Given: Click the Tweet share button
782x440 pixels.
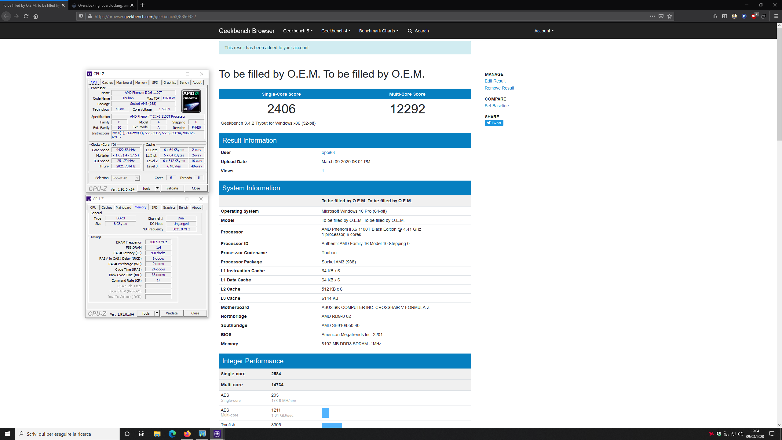Looking at the screenshot, I should 494,123.
